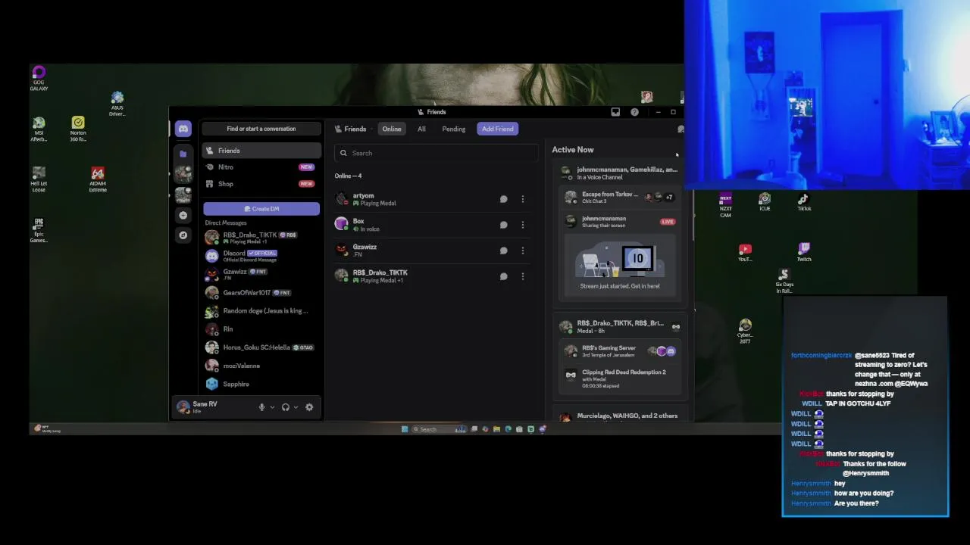970x545 pixels.
Task: Open GOG GALAXY desktop icon
Action: point(39,78)
